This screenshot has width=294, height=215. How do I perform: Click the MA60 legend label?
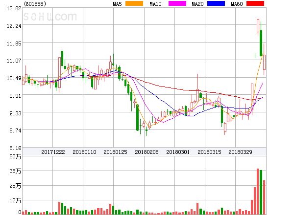tap(237, 4)
